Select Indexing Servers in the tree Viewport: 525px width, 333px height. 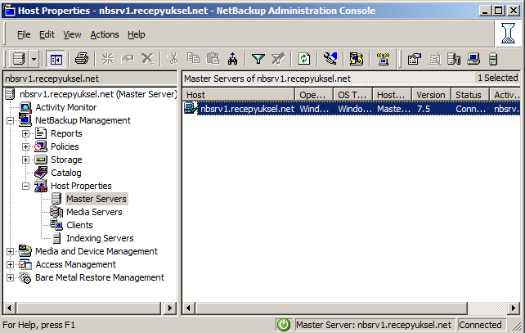100,238
